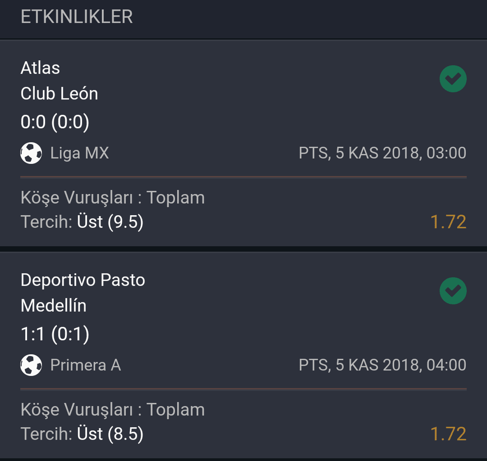Open the Primera A league label

coord(85,365)
